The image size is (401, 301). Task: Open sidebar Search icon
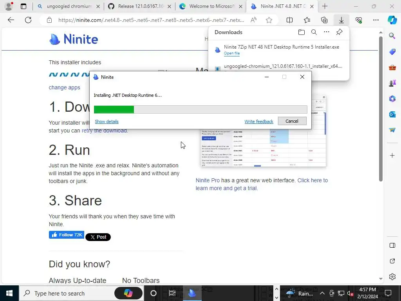392,36
